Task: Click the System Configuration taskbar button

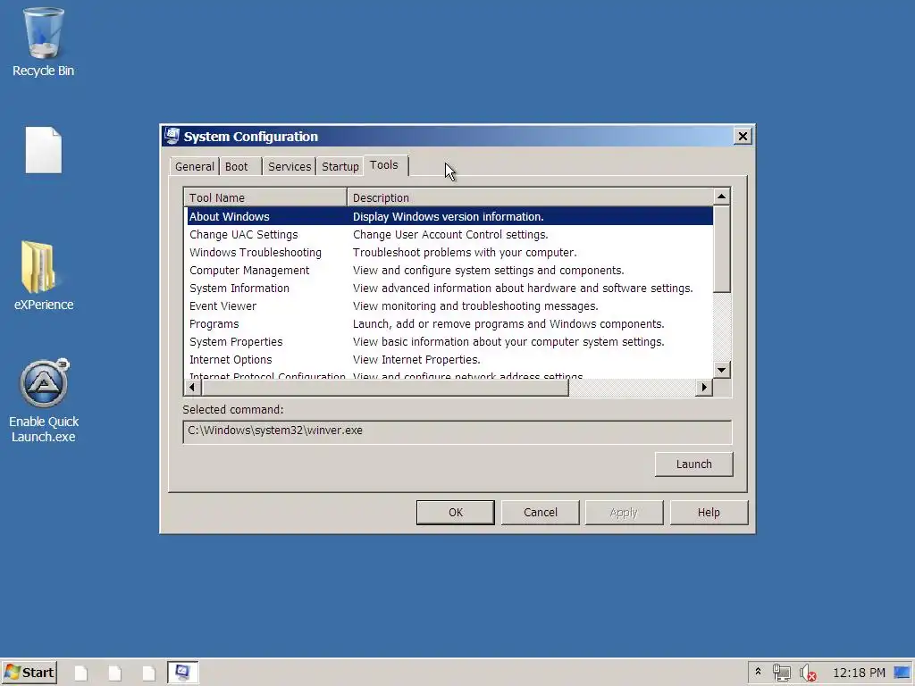Action: pos(182,673)
